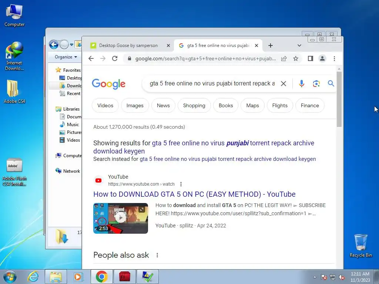Open the Chrome profile menu
The height and width of the screenshot is (284, 379).
[x=322, y=58]
